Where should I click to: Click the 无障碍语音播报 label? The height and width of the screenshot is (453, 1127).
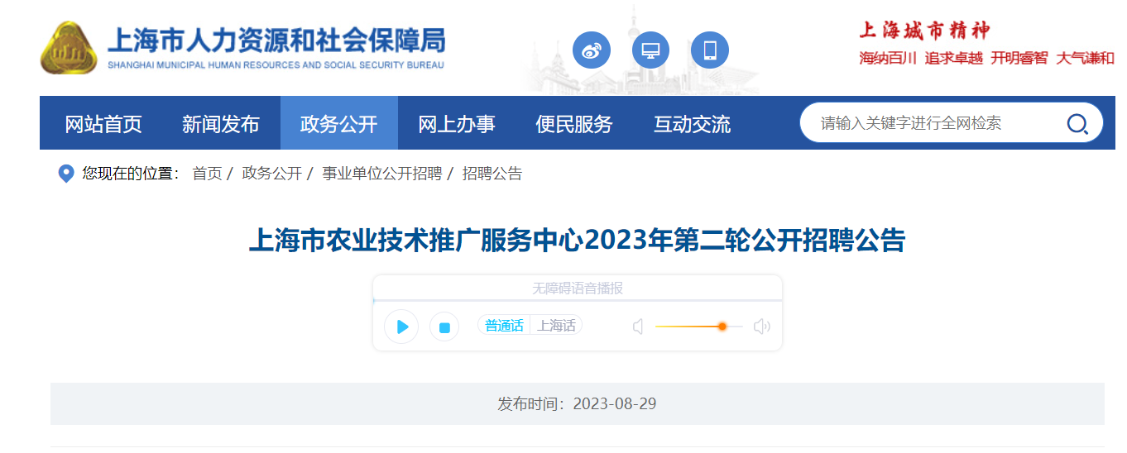[578, 288]
